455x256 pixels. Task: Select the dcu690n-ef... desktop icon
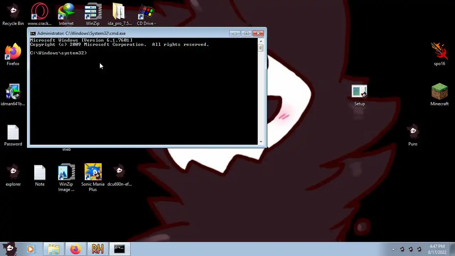pyautogui.click(x=119, y=175)
